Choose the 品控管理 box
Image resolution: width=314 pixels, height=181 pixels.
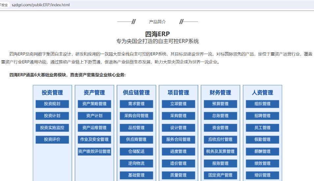136,128
